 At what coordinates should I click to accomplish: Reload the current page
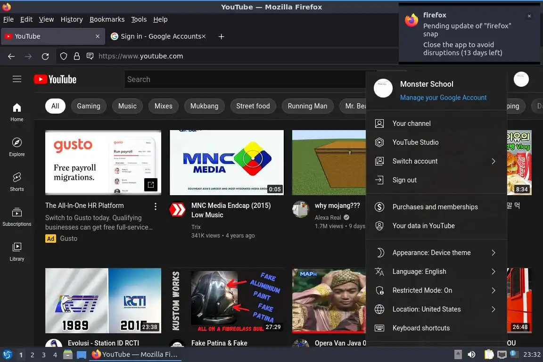pos(45,56)
